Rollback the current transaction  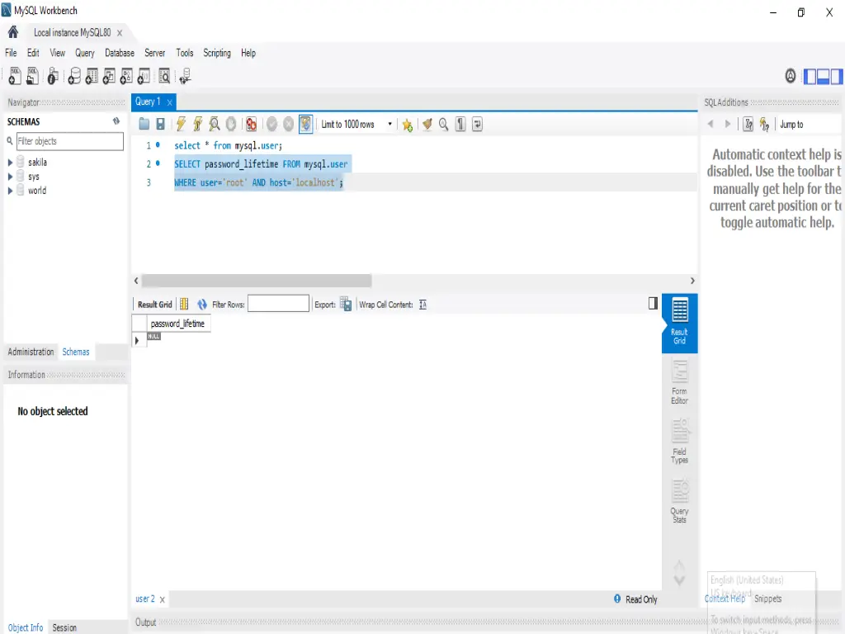[288, 124]
